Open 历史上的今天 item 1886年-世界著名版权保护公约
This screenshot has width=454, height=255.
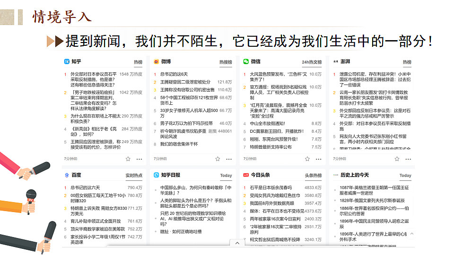pyautogui.click(x=374, y=211)
